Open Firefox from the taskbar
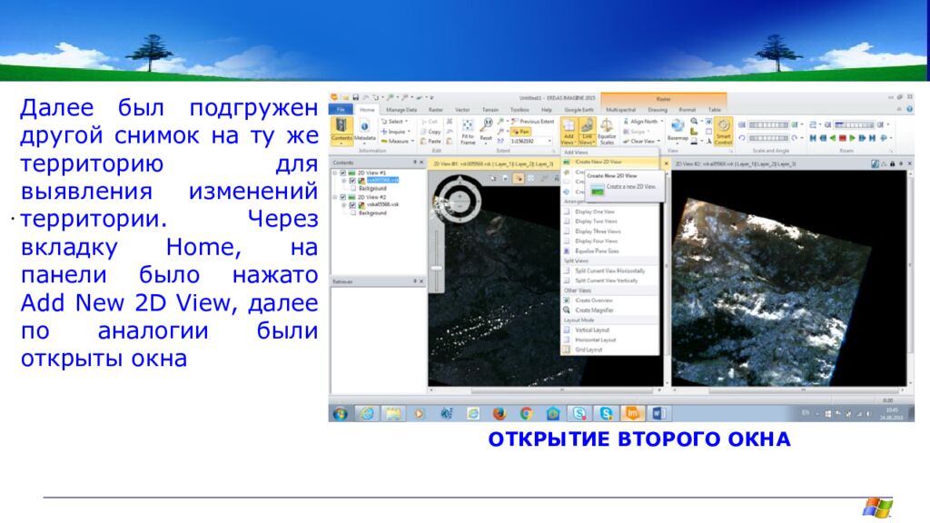The height and width of the screenshot is (523, 930). pos(499,413)
